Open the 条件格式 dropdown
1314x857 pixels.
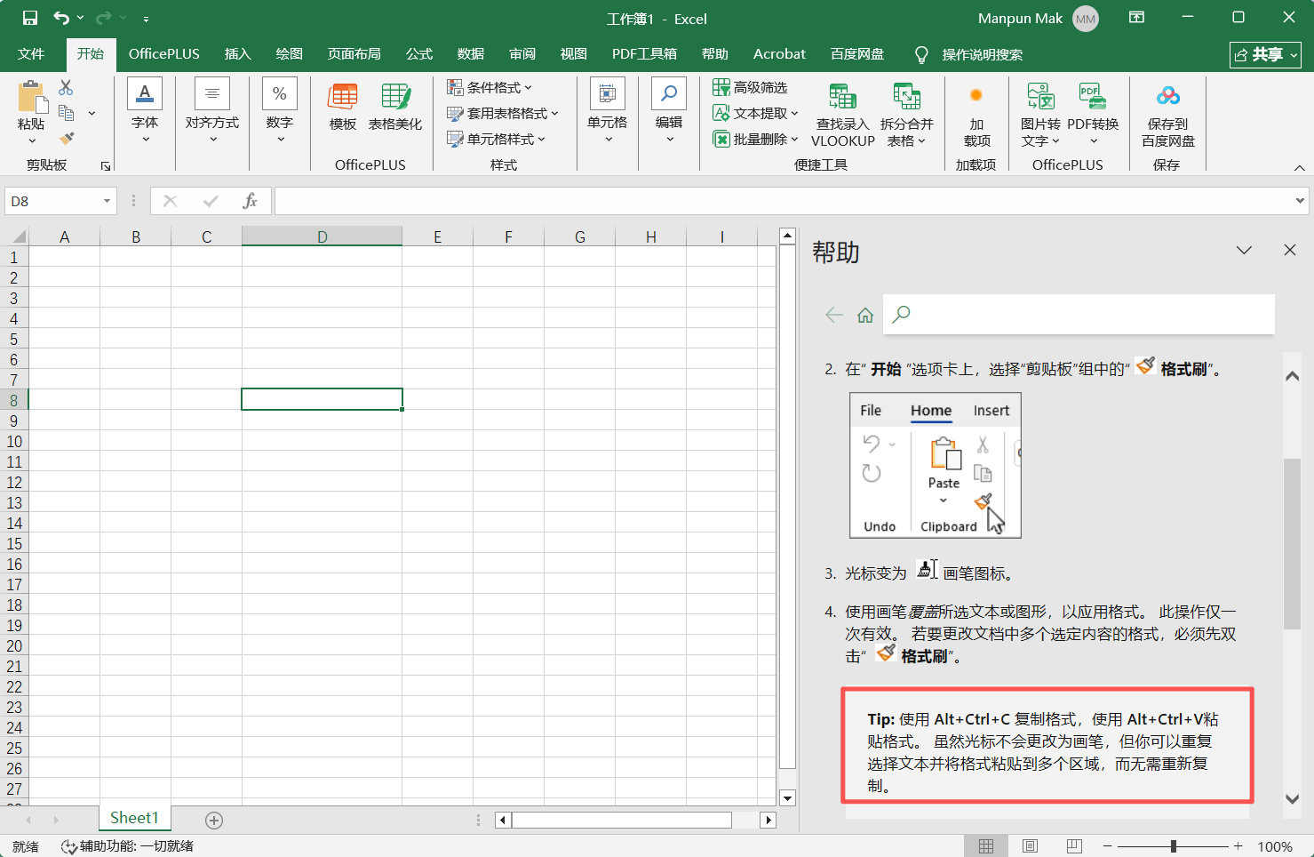(x=490, y=87)
